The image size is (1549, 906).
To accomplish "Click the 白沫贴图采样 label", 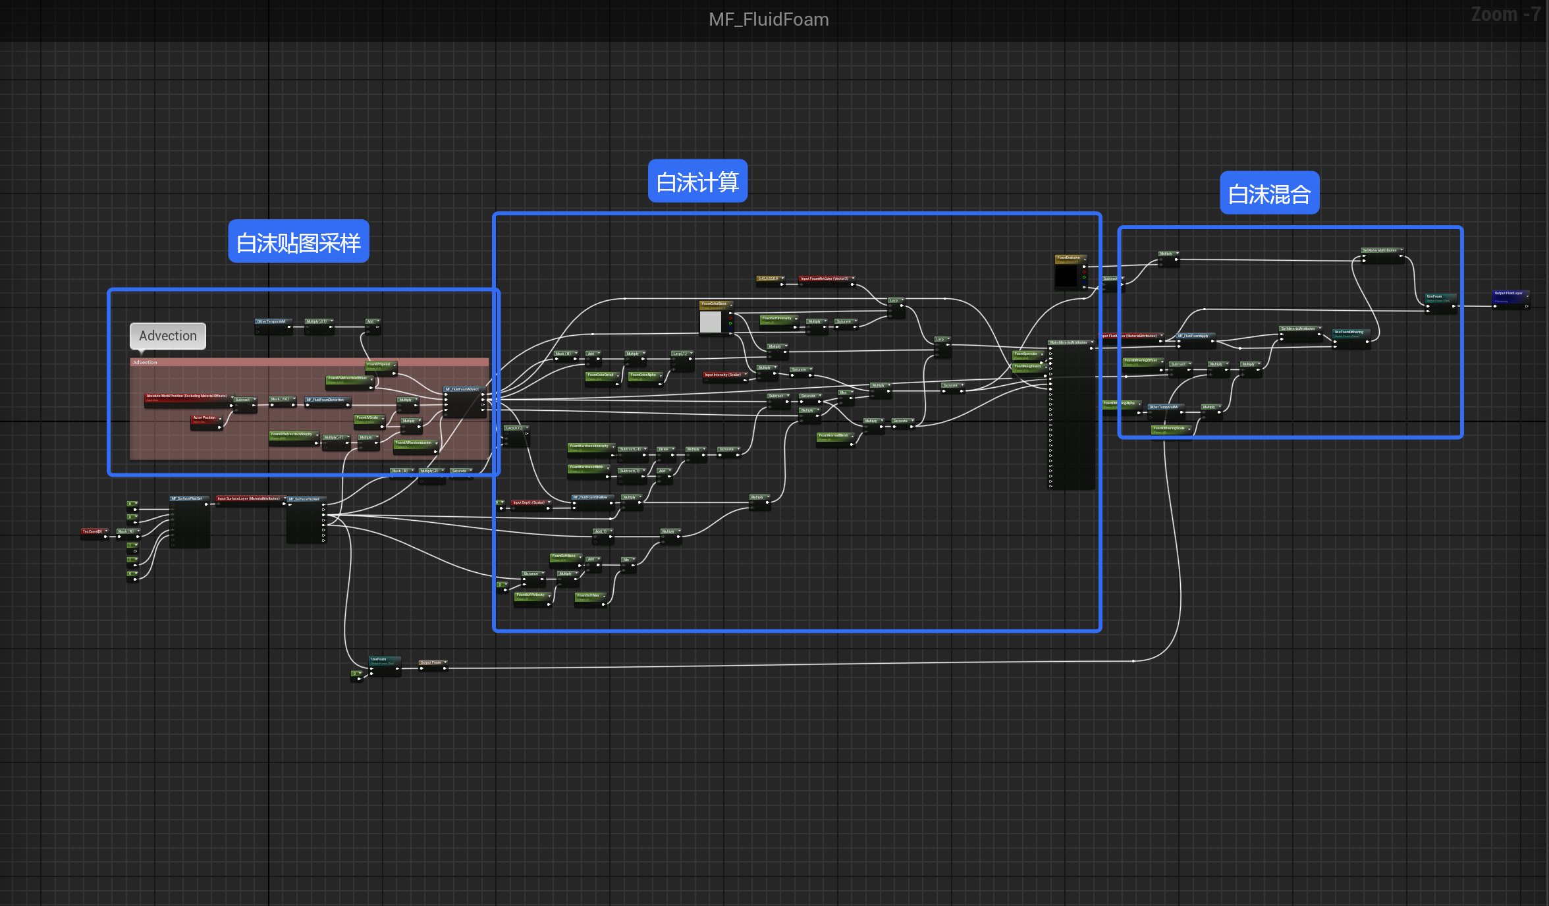I will click(298, 242).
